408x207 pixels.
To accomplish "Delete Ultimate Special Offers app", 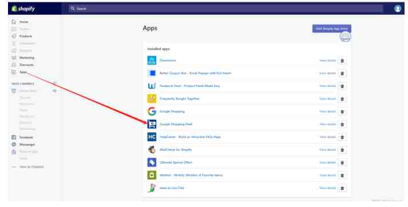I will click(x=342, y=162).
